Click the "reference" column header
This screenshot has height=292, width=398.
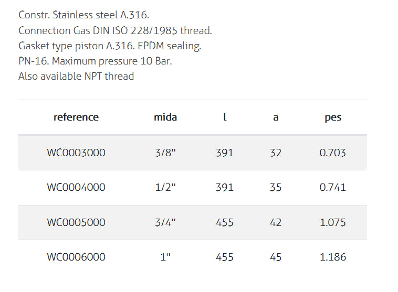click(x=76, y=117)
